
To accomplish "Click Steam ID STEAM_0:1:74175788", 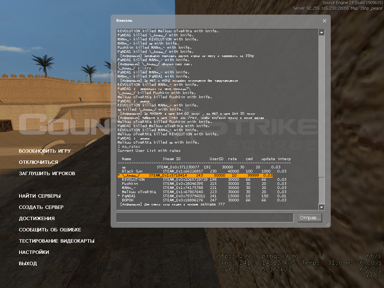I will point(183,188).
